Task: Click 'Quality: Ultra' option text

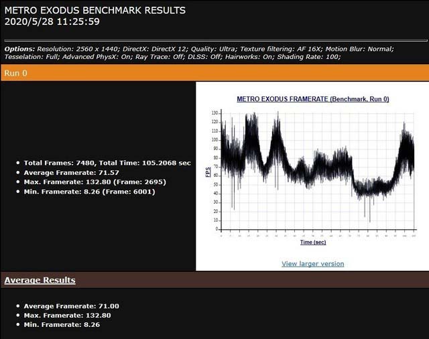Action: pyautogui.click(x=214, y=49)
